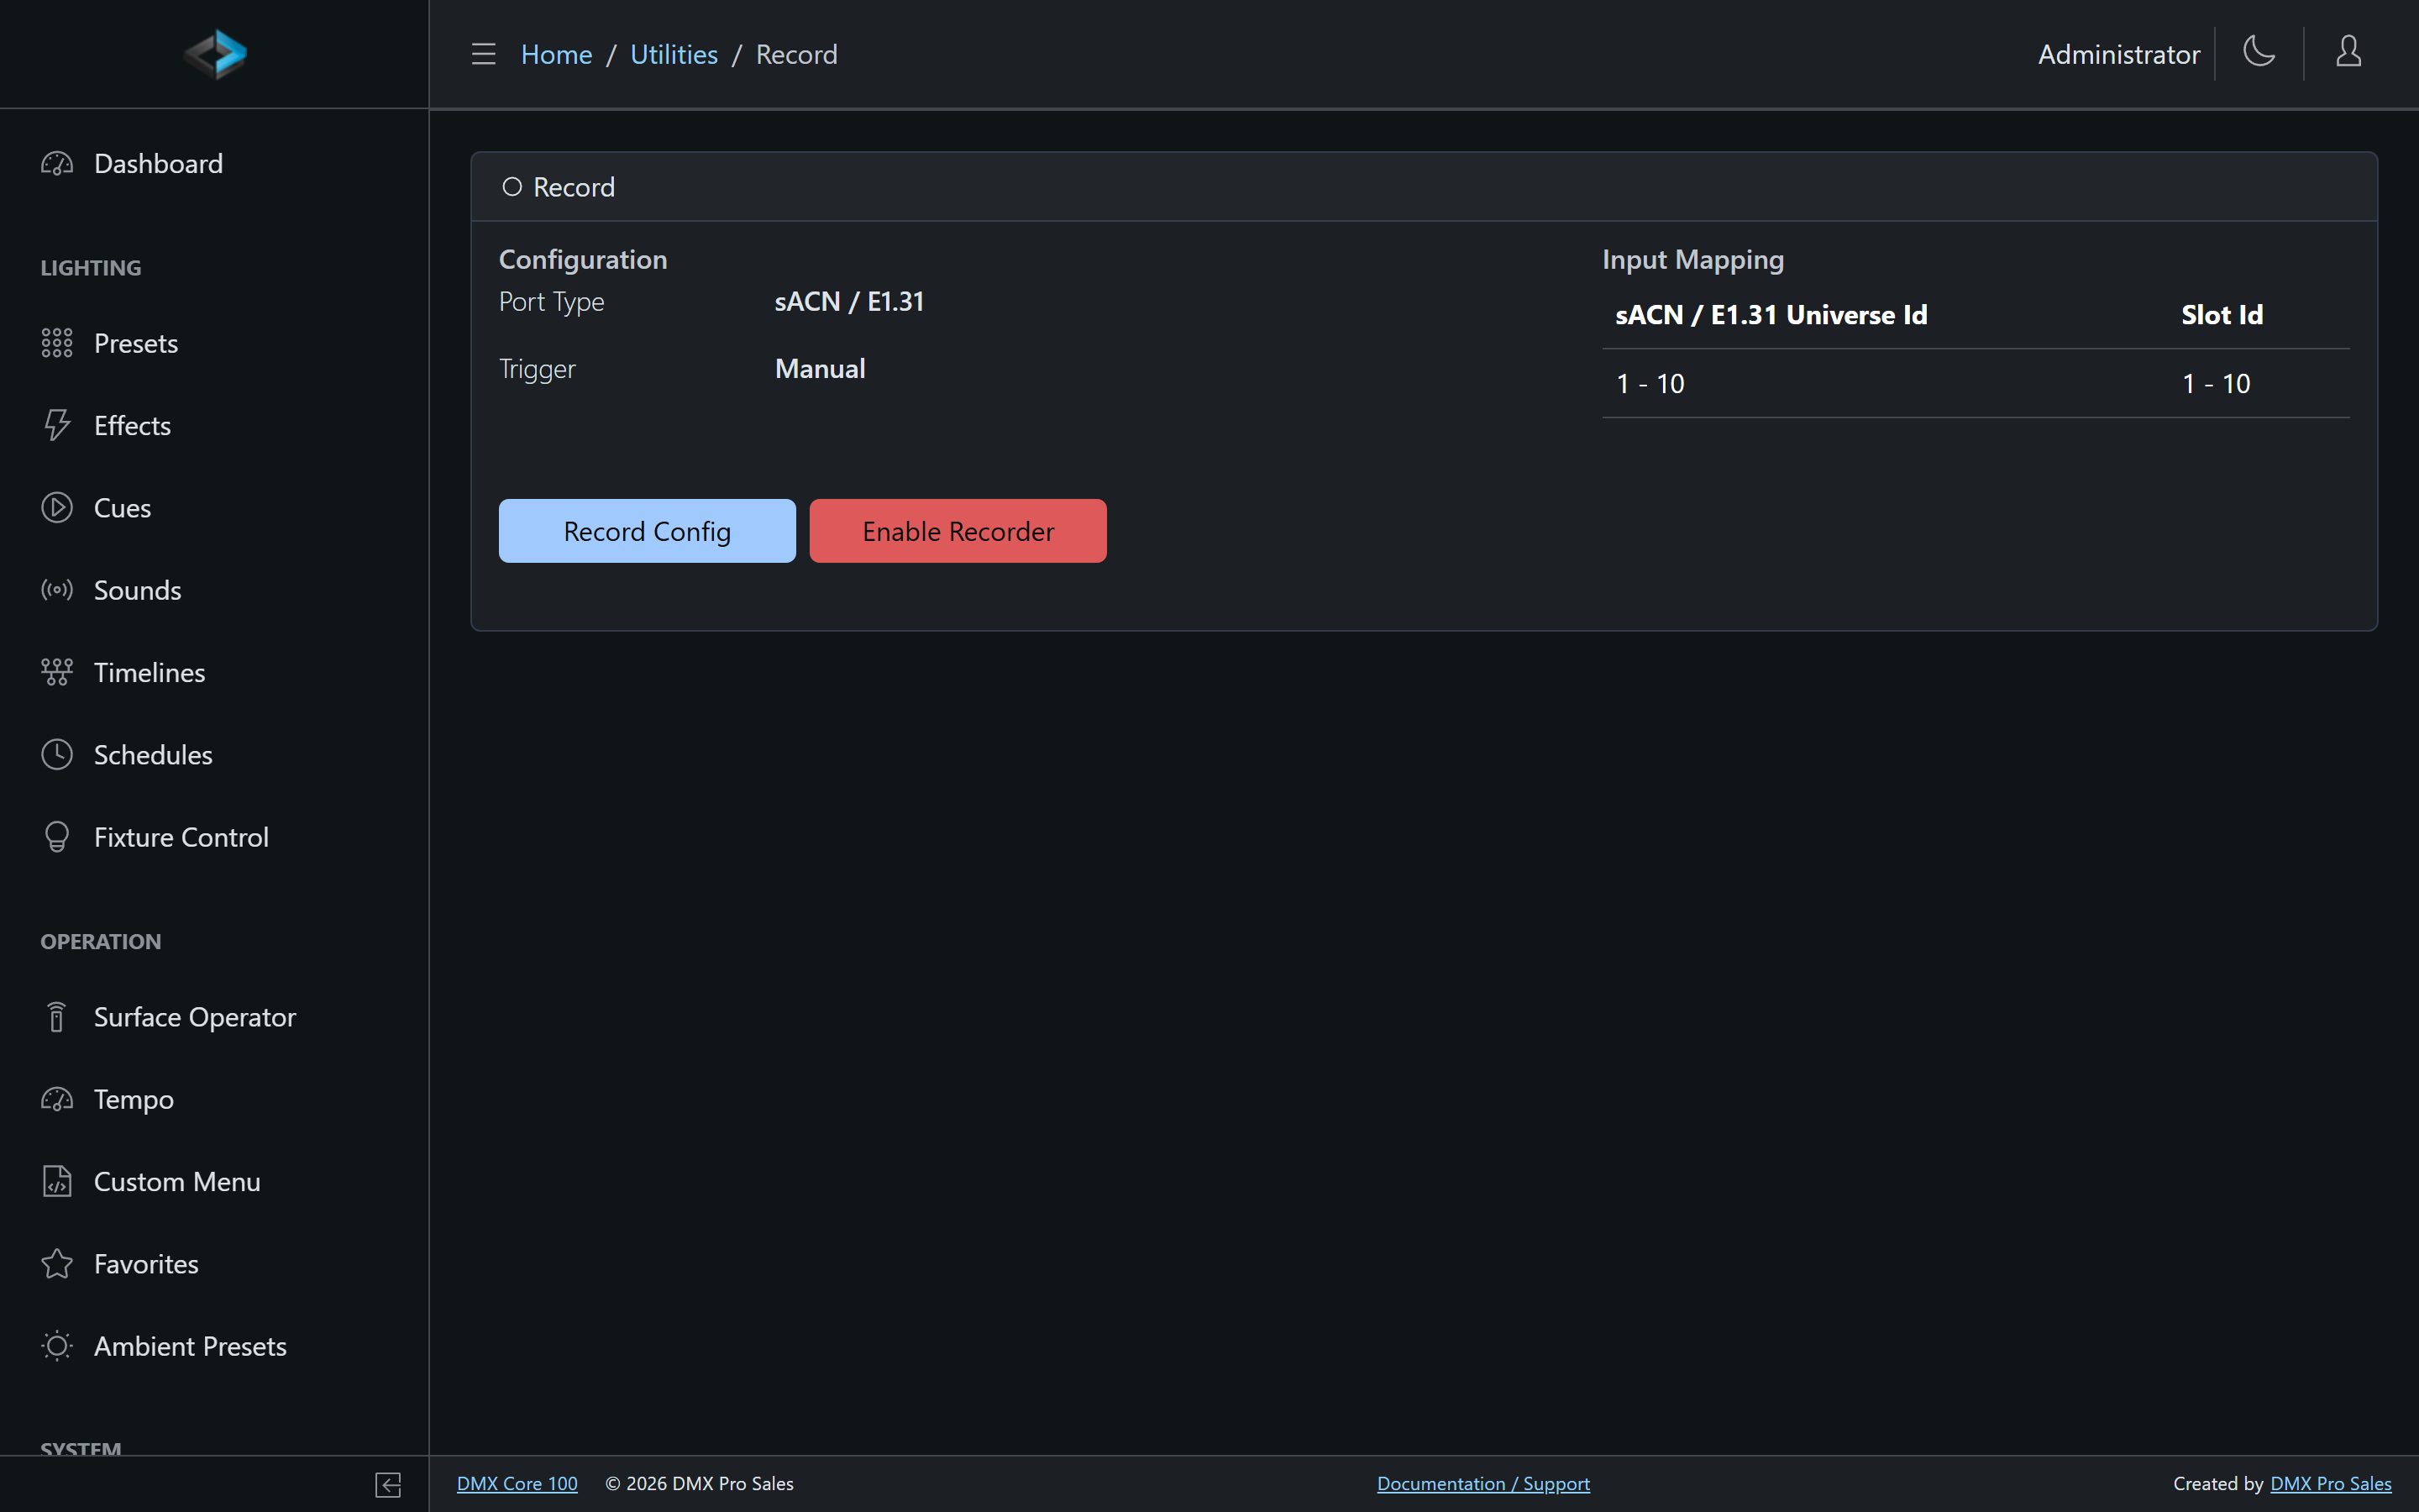Open Documentation / Support link
Screen dimensions: 2419x1512
pyautogui.click(x=1483, y=1484)
